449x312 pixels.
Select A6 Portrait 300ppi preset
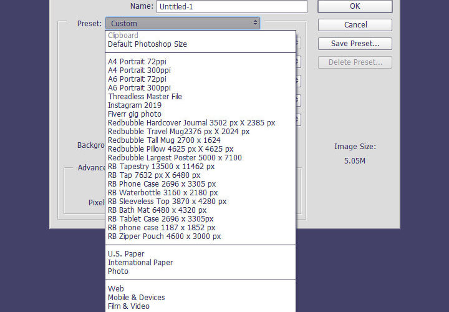click(200, 88)
